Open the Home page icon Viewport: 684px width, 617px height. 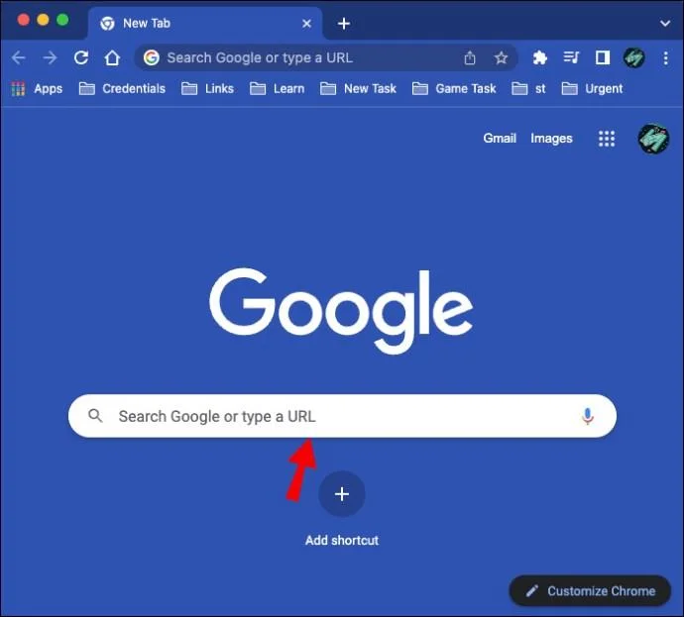click(112, 57)
